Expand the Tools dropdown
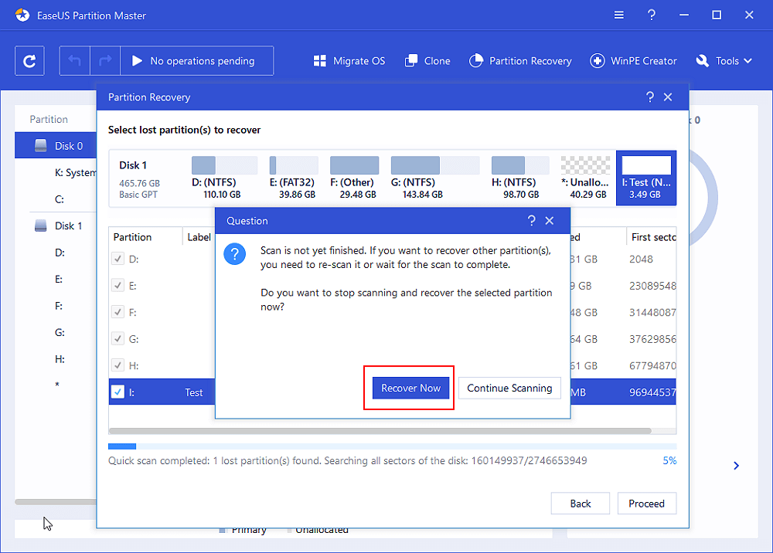Viewport: 773px width, 553px height. click(724, 60)
